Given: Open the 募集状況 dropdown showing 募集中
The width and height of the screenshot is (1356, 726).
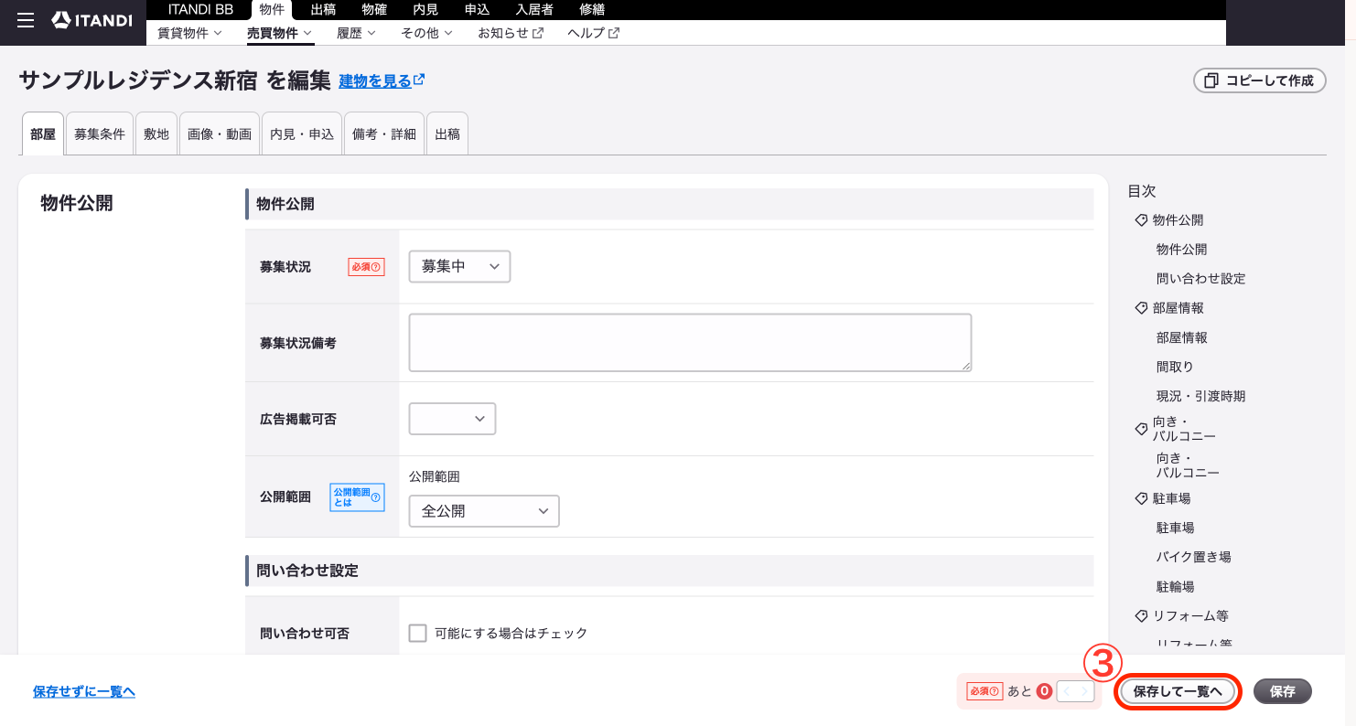Looking at the screenshot, I should pyautogui.click(x=459, y=266).
